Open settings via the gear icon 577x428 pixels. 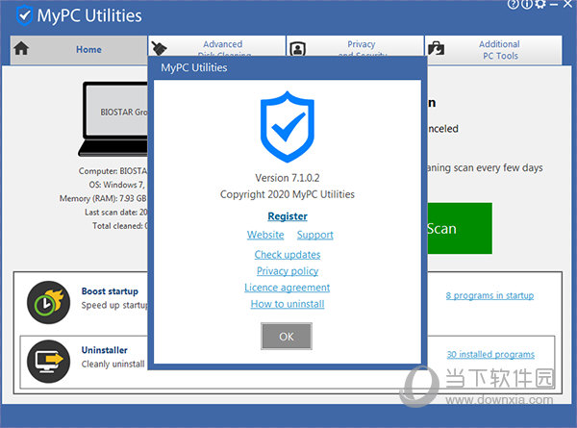pyautogui.click(x=540, y=5)
